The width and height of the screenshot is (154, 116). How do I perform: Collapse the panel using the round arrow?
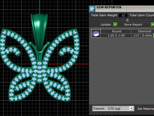127,20
